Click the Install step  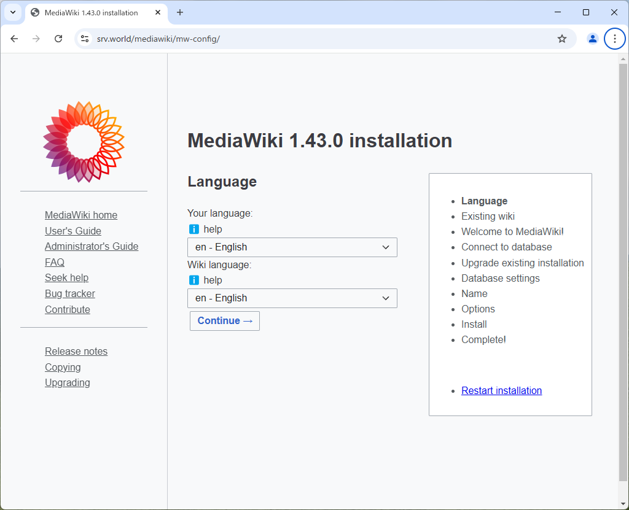[474, 325]
